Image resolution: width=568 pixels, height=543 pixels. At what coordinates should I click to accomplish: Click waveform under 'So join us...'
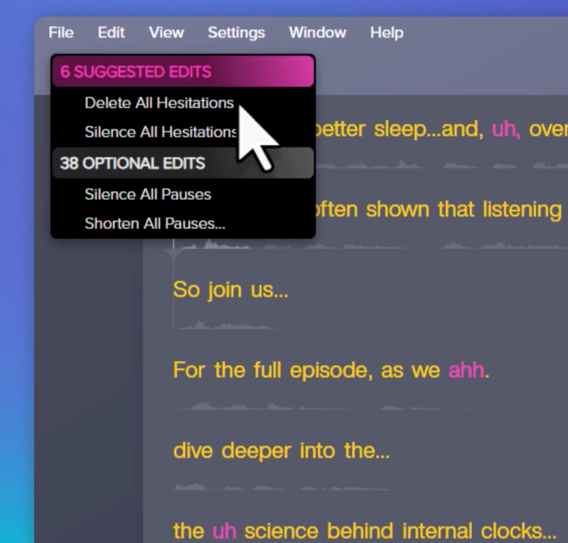231,325
